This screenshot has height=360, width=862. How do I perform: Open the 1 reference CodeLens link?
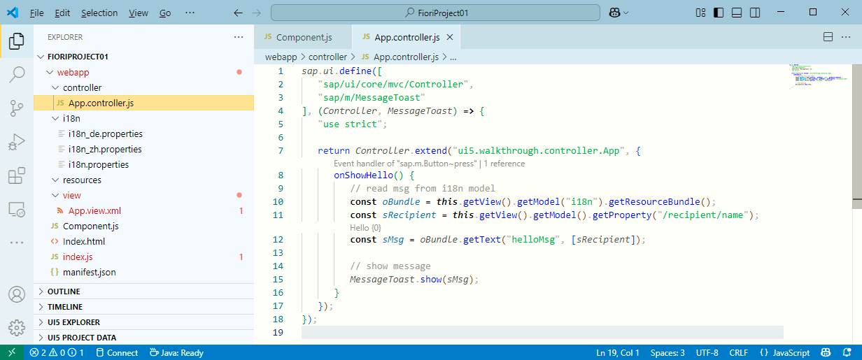click(x=504, y=164)
